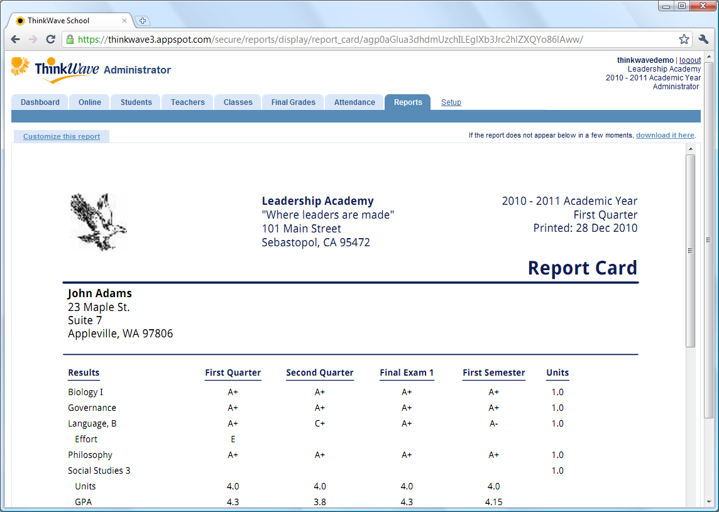Click the Units column header
This screenshot has height=512, width=719.
tap(557, 373)
